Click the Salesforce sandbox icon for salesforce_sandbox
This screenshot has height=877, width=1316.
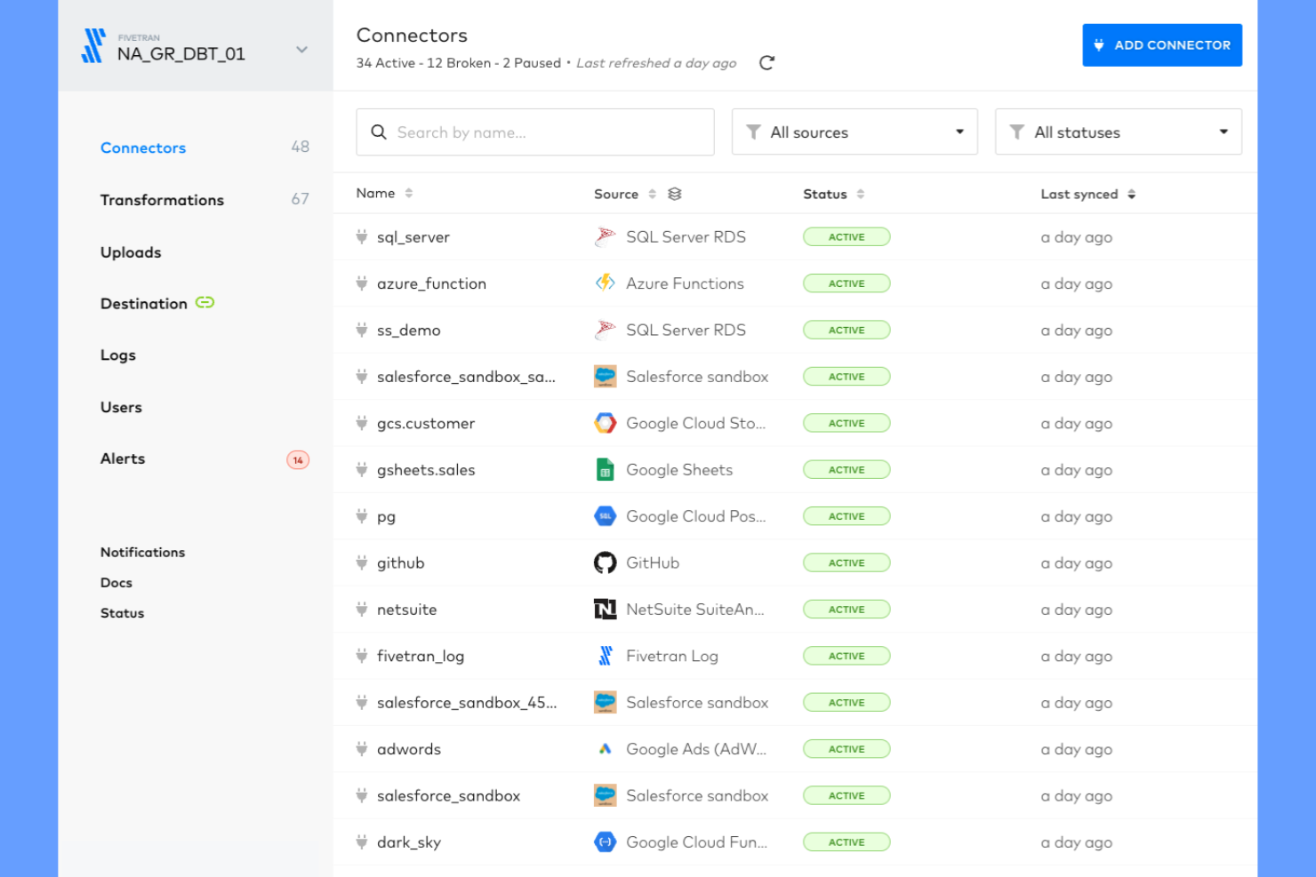tap(605, 795)
